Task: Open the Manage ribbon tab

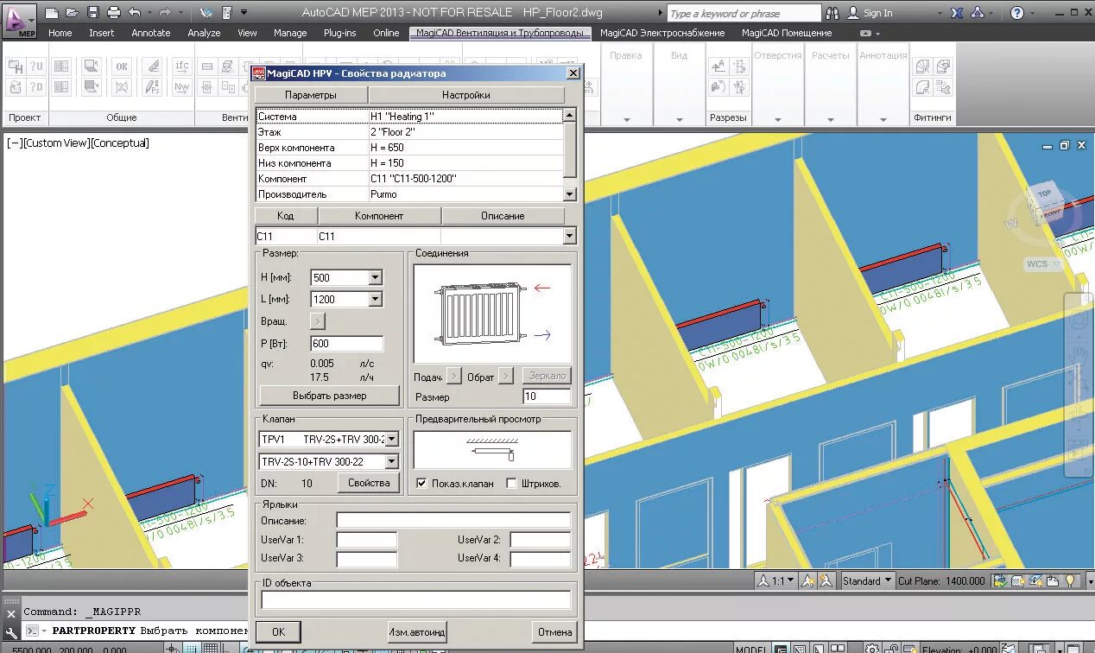Action: 290,33
